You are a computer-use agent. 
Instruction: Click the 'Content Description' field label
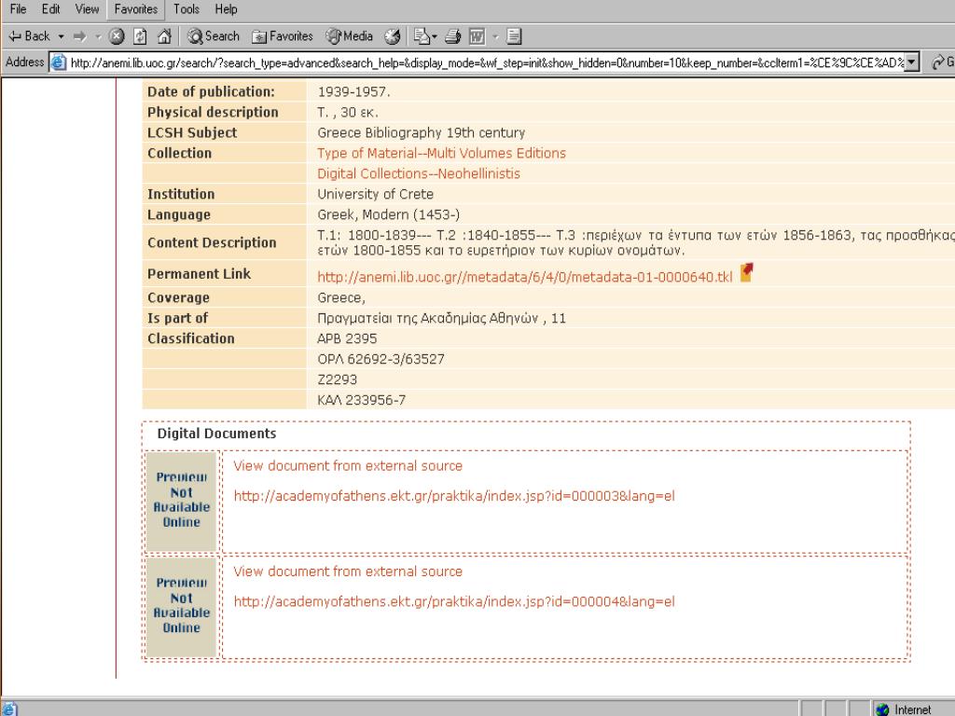212,243
